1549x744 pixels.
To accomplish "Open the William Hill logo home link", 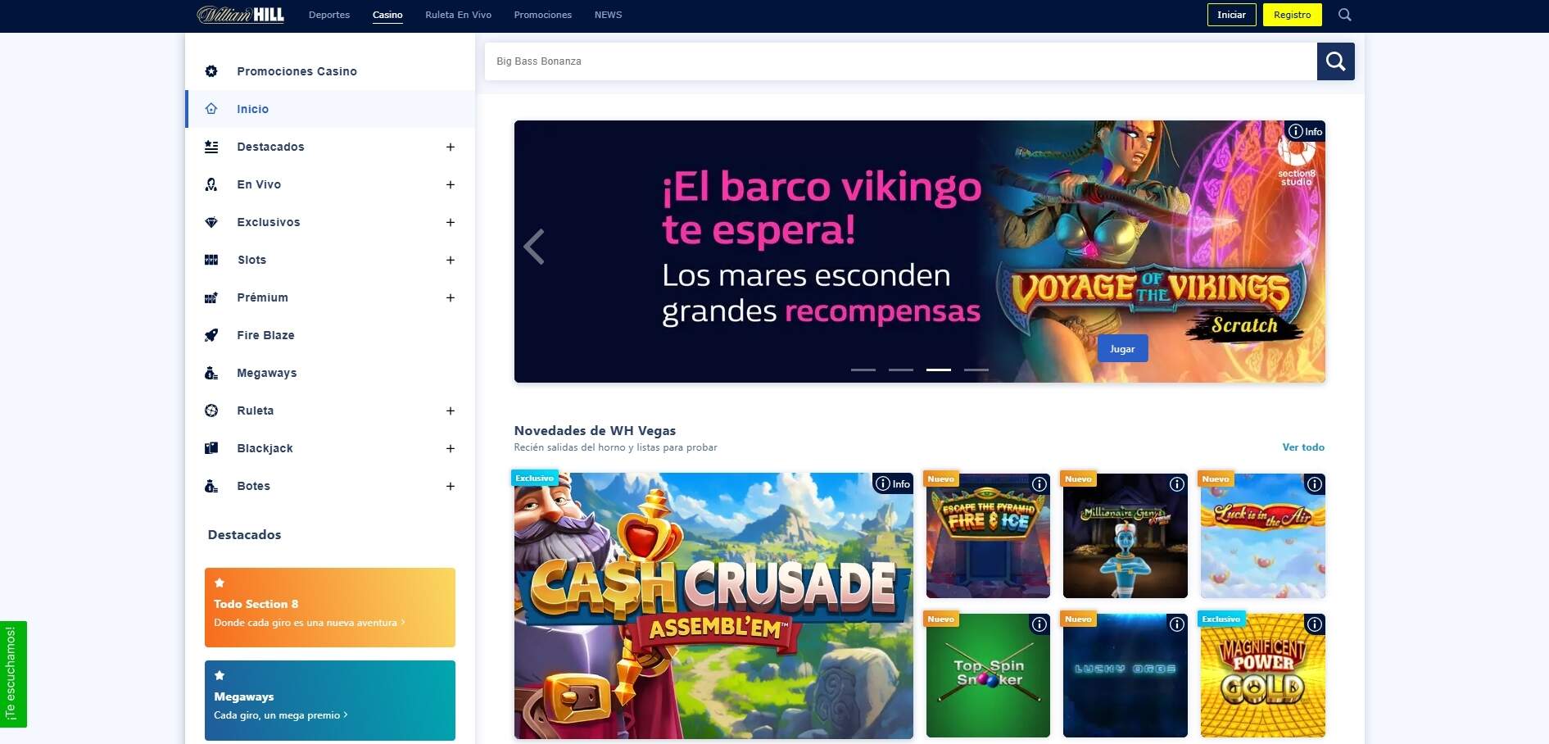I will coord(240,15).
